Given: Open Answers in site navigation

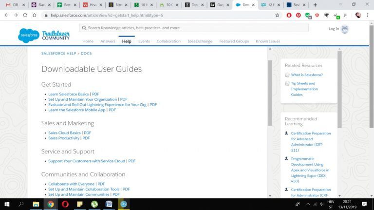Looking at the screenshot, I should (x=108, y=41).
